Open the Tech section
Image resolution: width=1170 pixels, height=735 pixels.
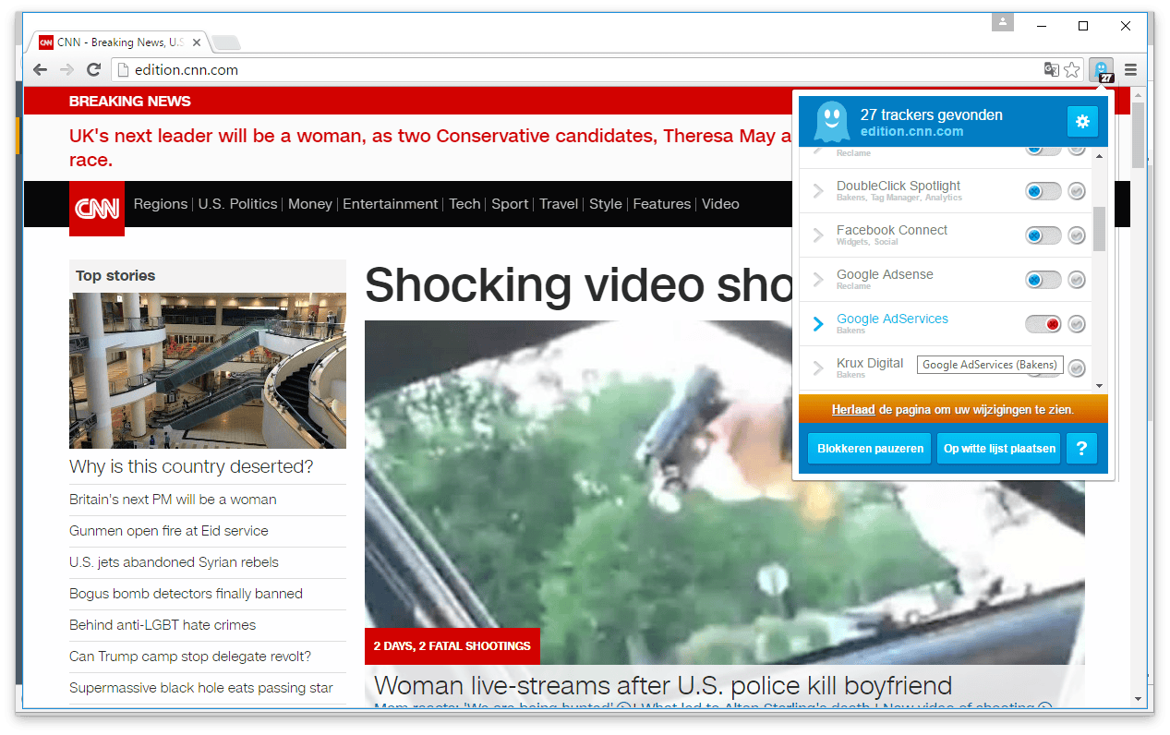[465, 204]
